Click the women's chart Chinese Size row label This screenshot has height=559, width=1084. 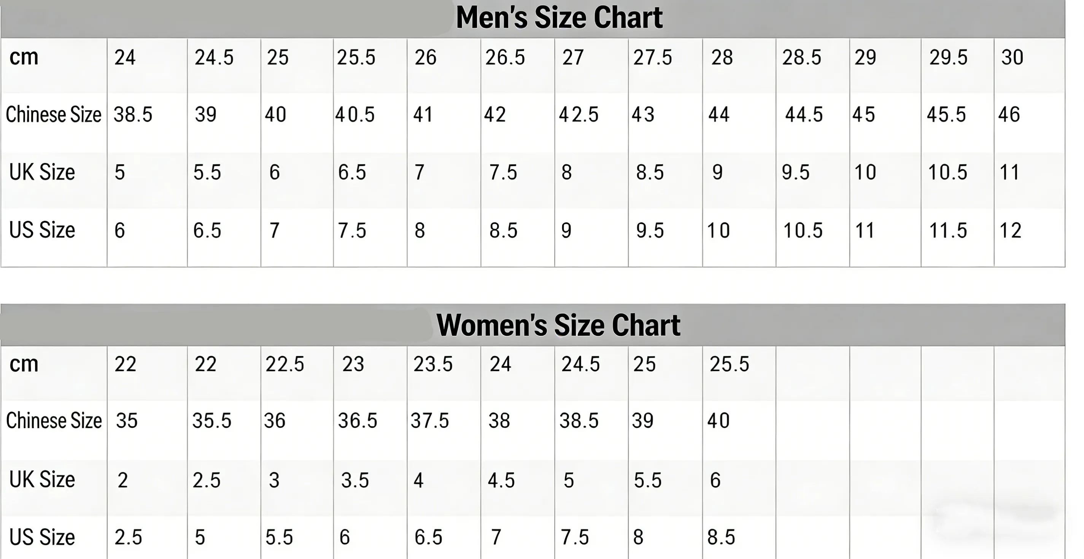pyautogui.click(x=54, y=421)
